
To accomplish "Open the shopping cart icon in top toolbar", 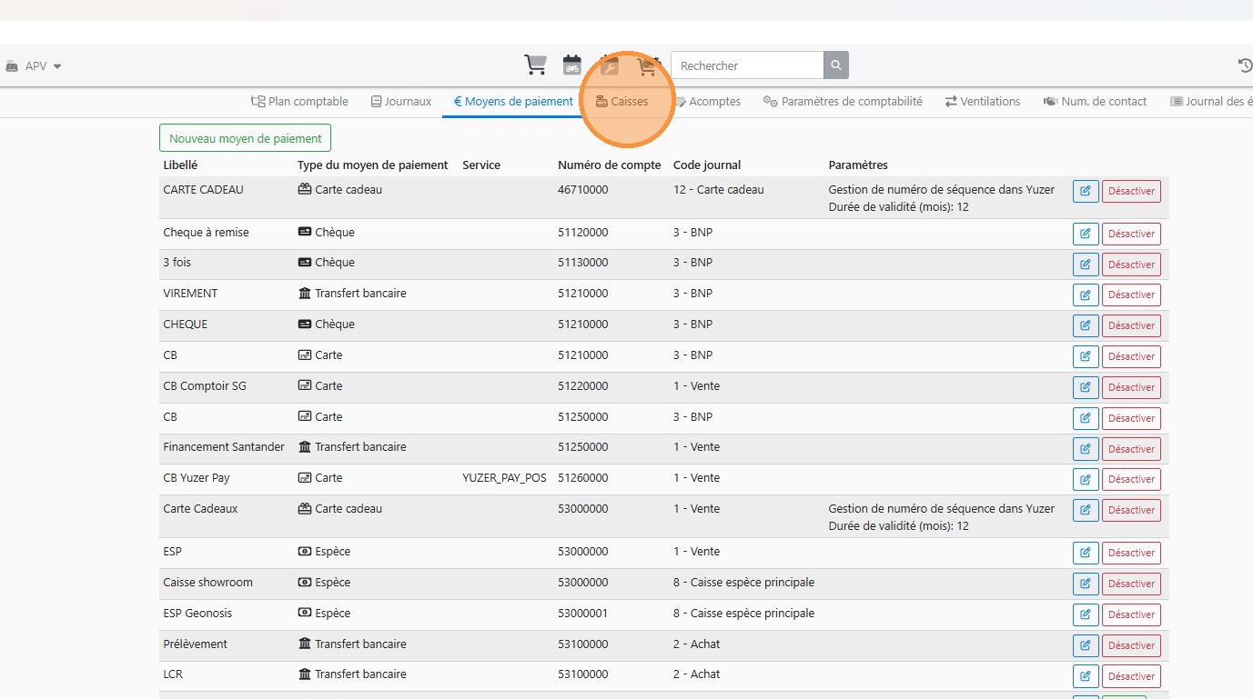I will pos(535,65).
